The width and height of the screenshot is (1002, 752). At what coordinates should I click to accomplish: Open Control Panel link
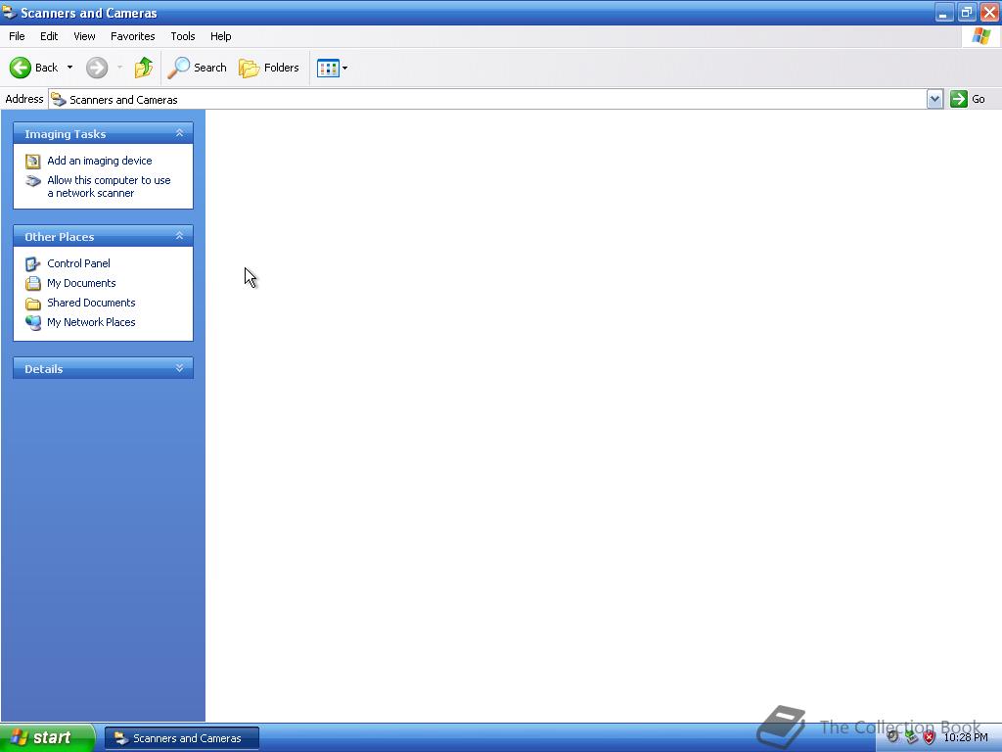(x=78, y=263)
